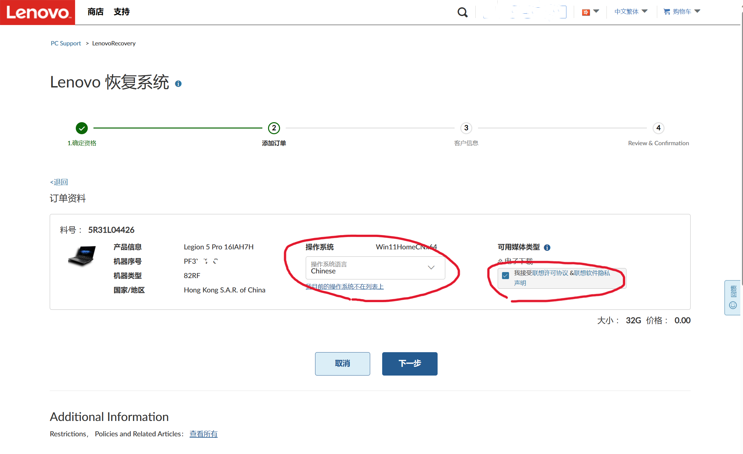Click the Hong Kong flag icon
743x454 pixels.
coord(586,12)
